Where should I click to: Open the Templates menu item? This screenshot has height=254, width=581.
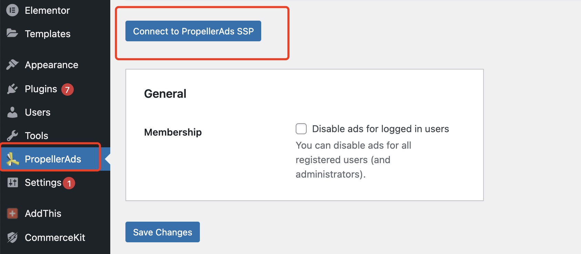coord(48,34)
